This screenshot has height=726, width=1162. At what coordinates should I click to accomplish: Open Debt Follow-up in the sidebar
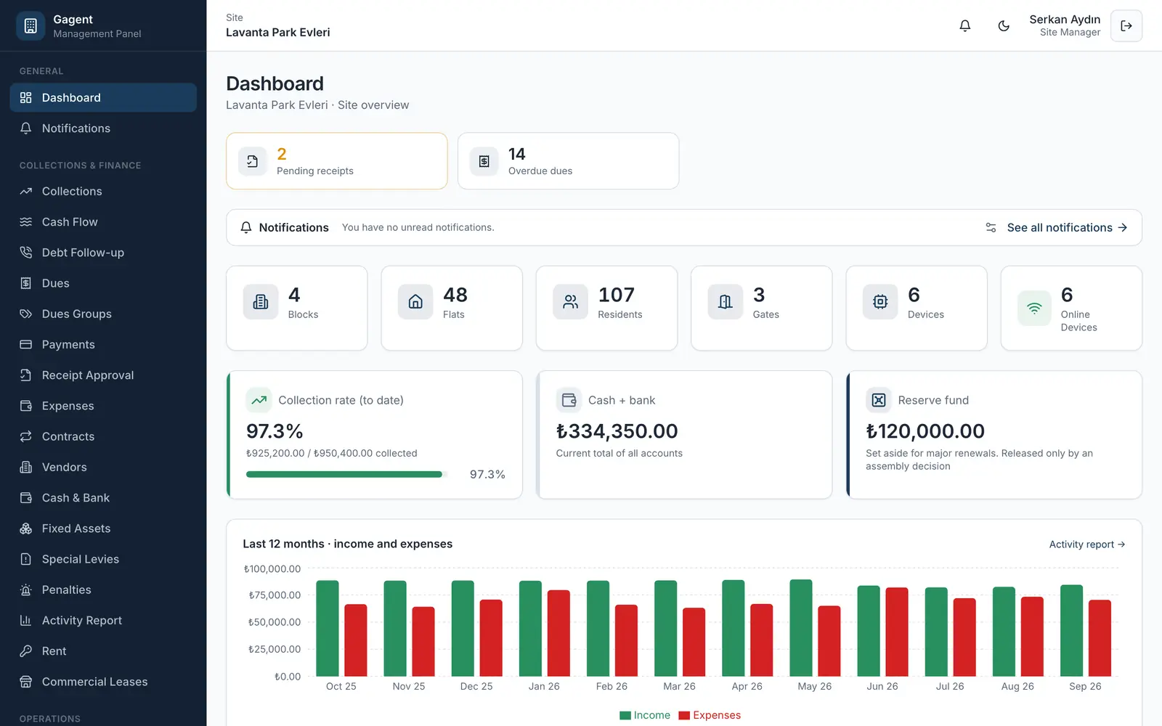point(103,253)
